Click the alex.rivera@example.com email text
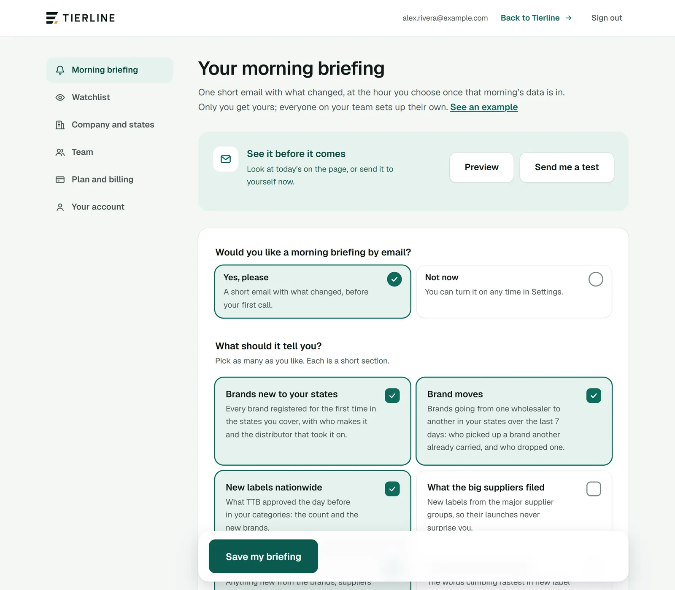 click(445, 18)
